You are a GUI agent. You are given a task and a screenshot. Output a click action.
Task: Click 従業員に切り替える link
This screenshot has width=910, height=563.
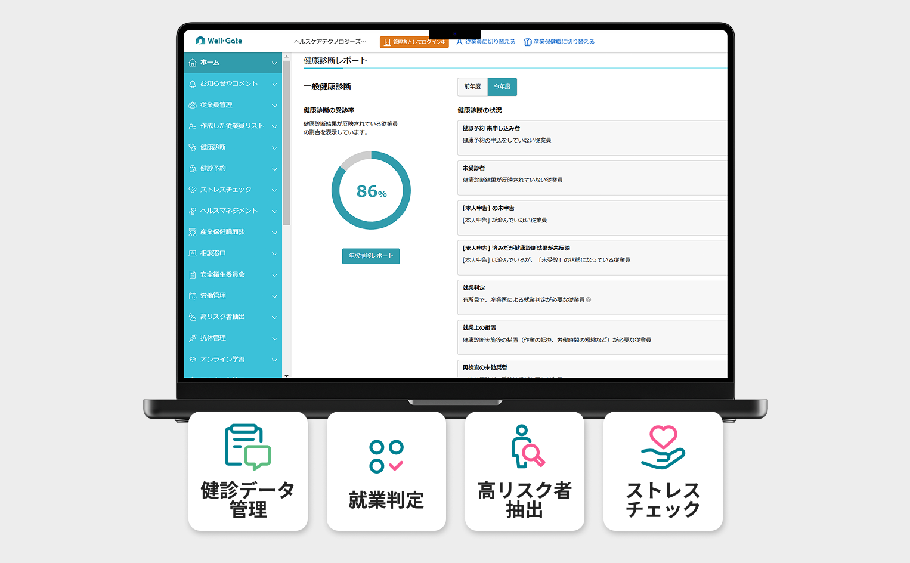click(490, 42)
